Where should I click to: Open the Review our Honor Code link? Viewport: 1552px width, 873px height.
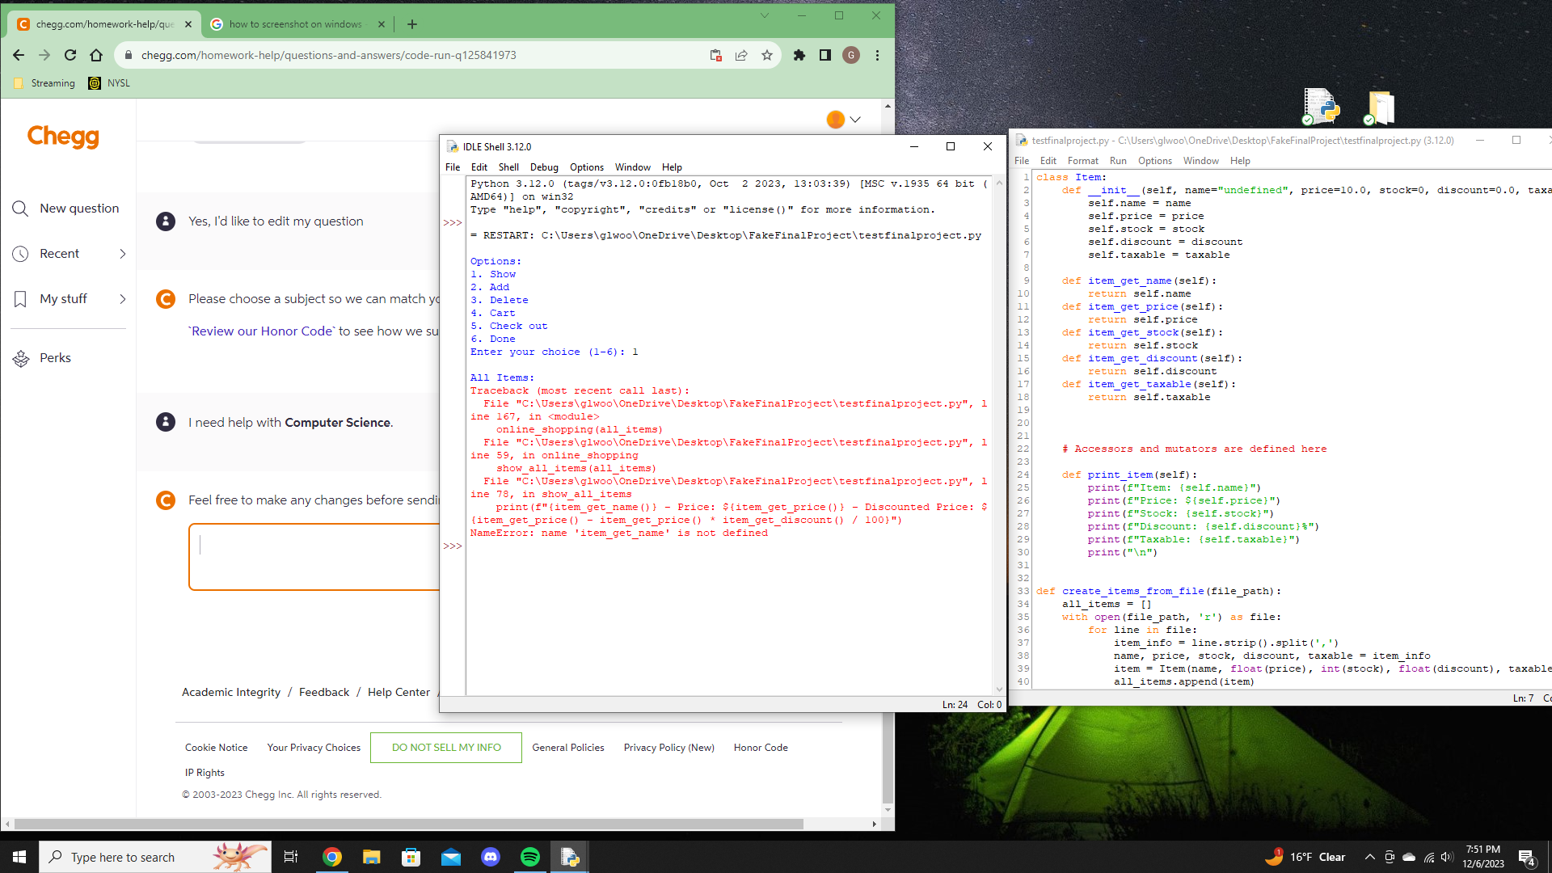[260, 331]
